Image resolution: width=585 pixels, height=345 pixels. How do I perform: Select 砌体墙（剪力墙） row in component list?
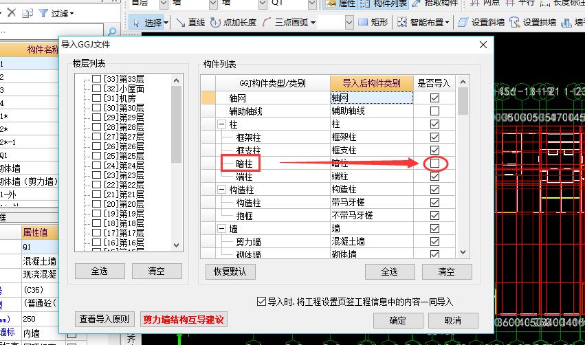tap(29, 181)
